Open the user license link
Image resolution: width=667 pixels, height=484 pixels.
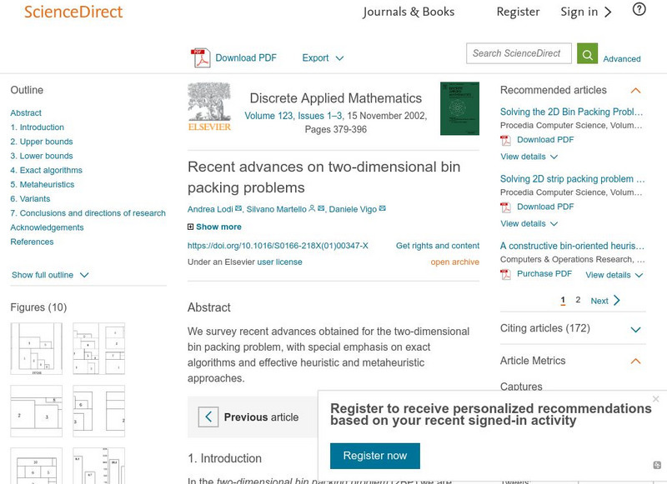pyautogui.click(x=279, y=262)
